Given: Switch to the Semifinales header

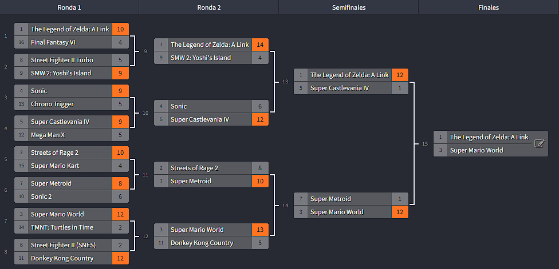Looking at the screenshot, I should 349,7.
